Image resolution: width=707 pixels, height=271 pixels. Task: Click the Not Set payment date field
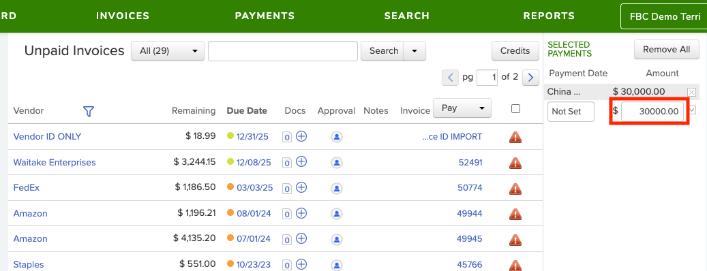pyautogui.click(x=571, y=112)
